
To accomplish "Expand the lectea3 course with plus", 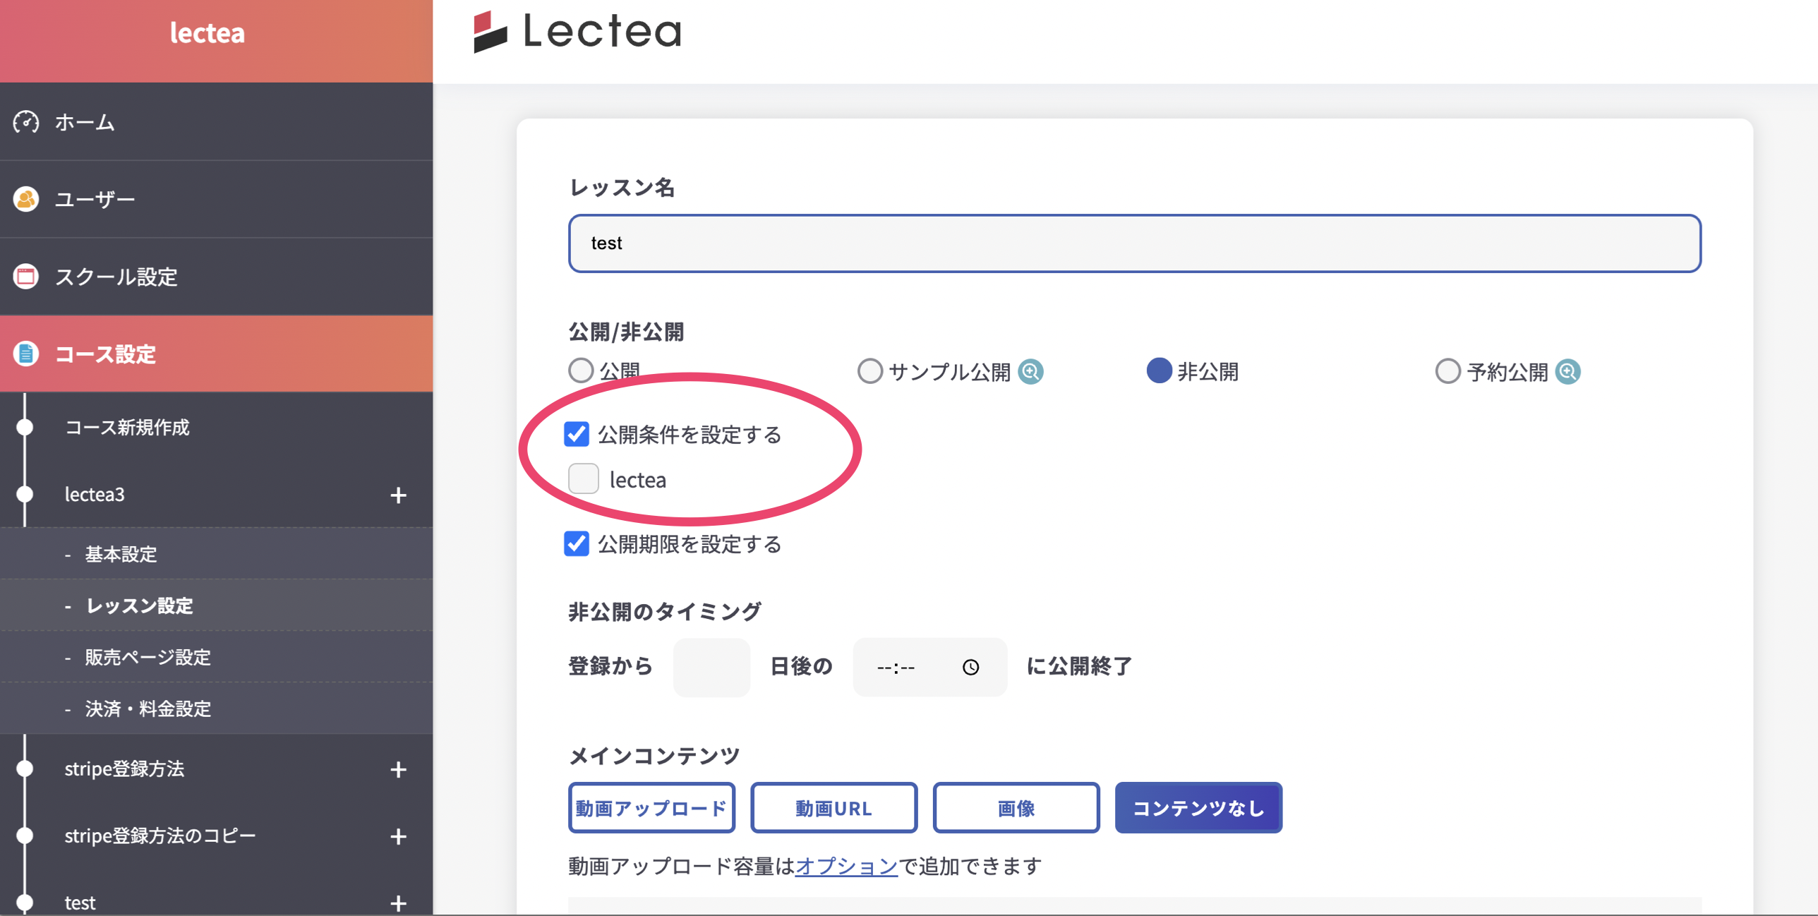I will point(398,495).
